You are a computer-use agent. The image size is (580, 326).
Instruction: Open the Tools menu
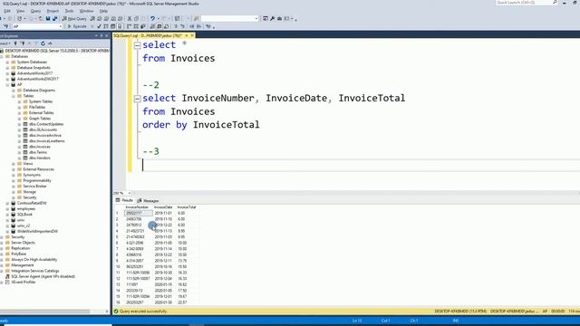[69, 11]
